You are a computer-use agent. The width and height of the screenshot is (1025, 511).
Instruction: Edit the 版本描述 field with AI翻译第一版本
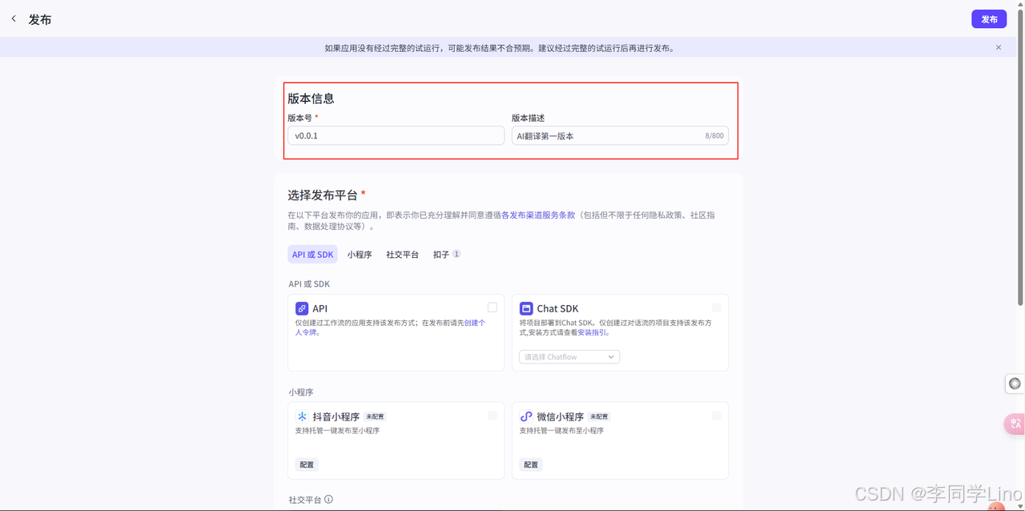620,135
